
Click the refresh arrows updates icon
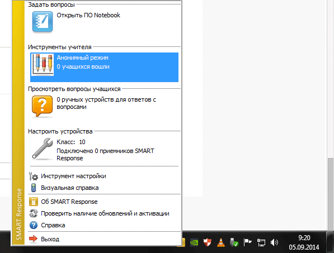click(x=34, y=213)
